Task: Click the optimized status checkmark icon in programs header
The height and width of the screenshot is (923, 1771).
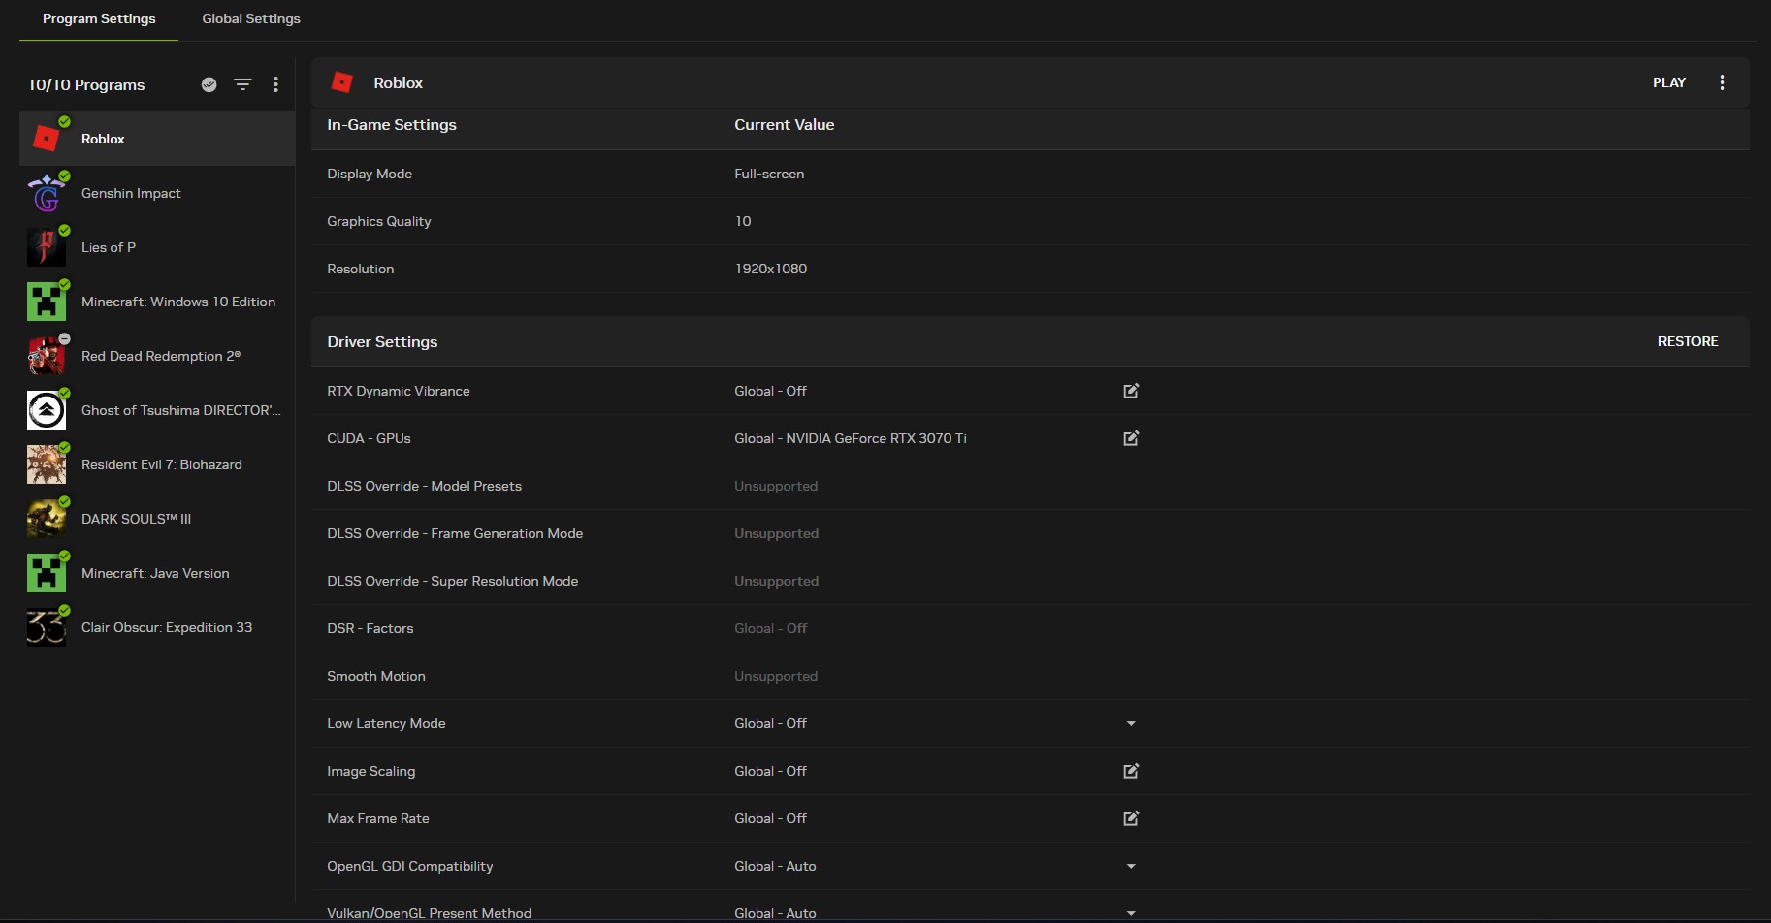Action: 209,84
